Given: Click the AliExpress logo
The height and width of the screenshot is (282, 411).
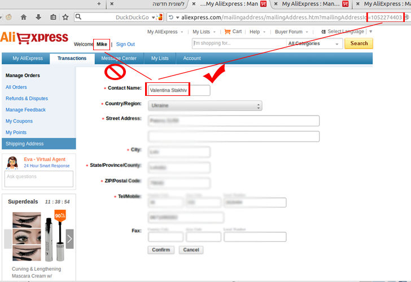Looking at the screenshot, I should [x=34, y=37].
